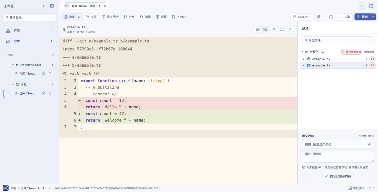
Task: Focus the 筛选文件 filter field
Action: [338, 40]
